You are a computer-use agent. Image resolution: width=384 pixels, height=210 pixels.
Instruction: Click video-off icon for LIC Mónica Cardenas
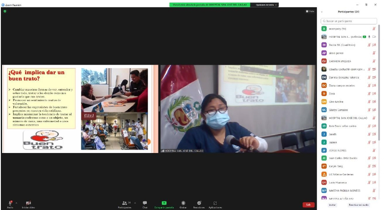pyautogui.click(x=374, y=174)
